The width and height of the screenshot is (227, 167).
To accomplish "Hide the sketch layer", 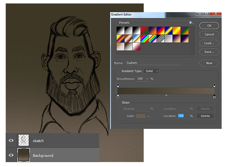I will click(x=11, y=141).
